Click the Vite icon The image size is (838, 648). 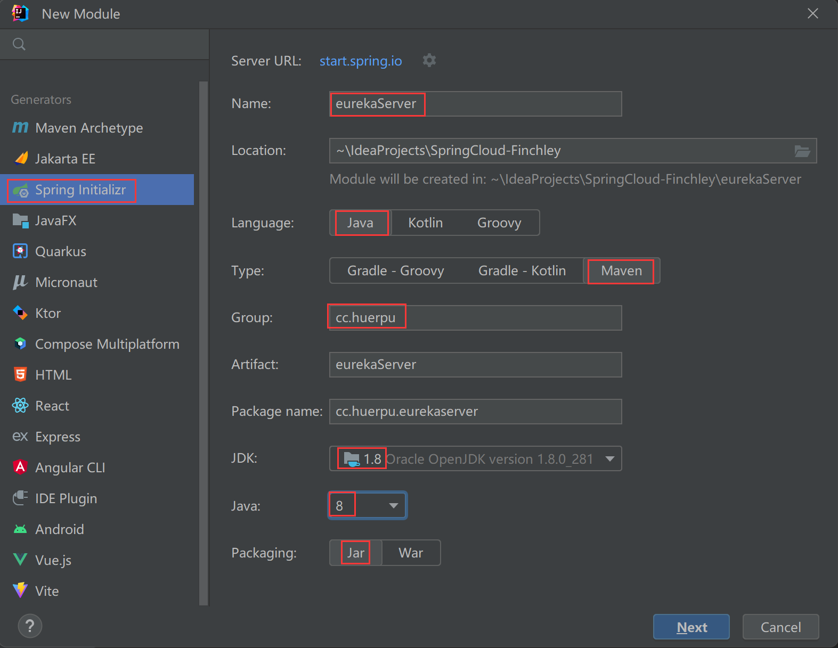tap(20, 590)
